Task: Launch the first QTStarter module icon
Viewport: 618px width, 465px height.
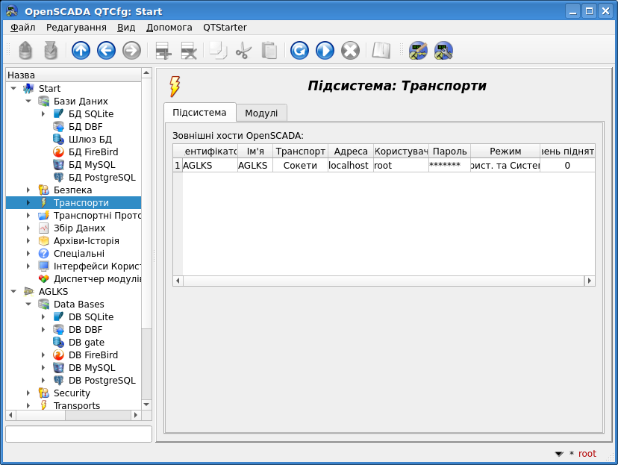Action: [418, 51]
